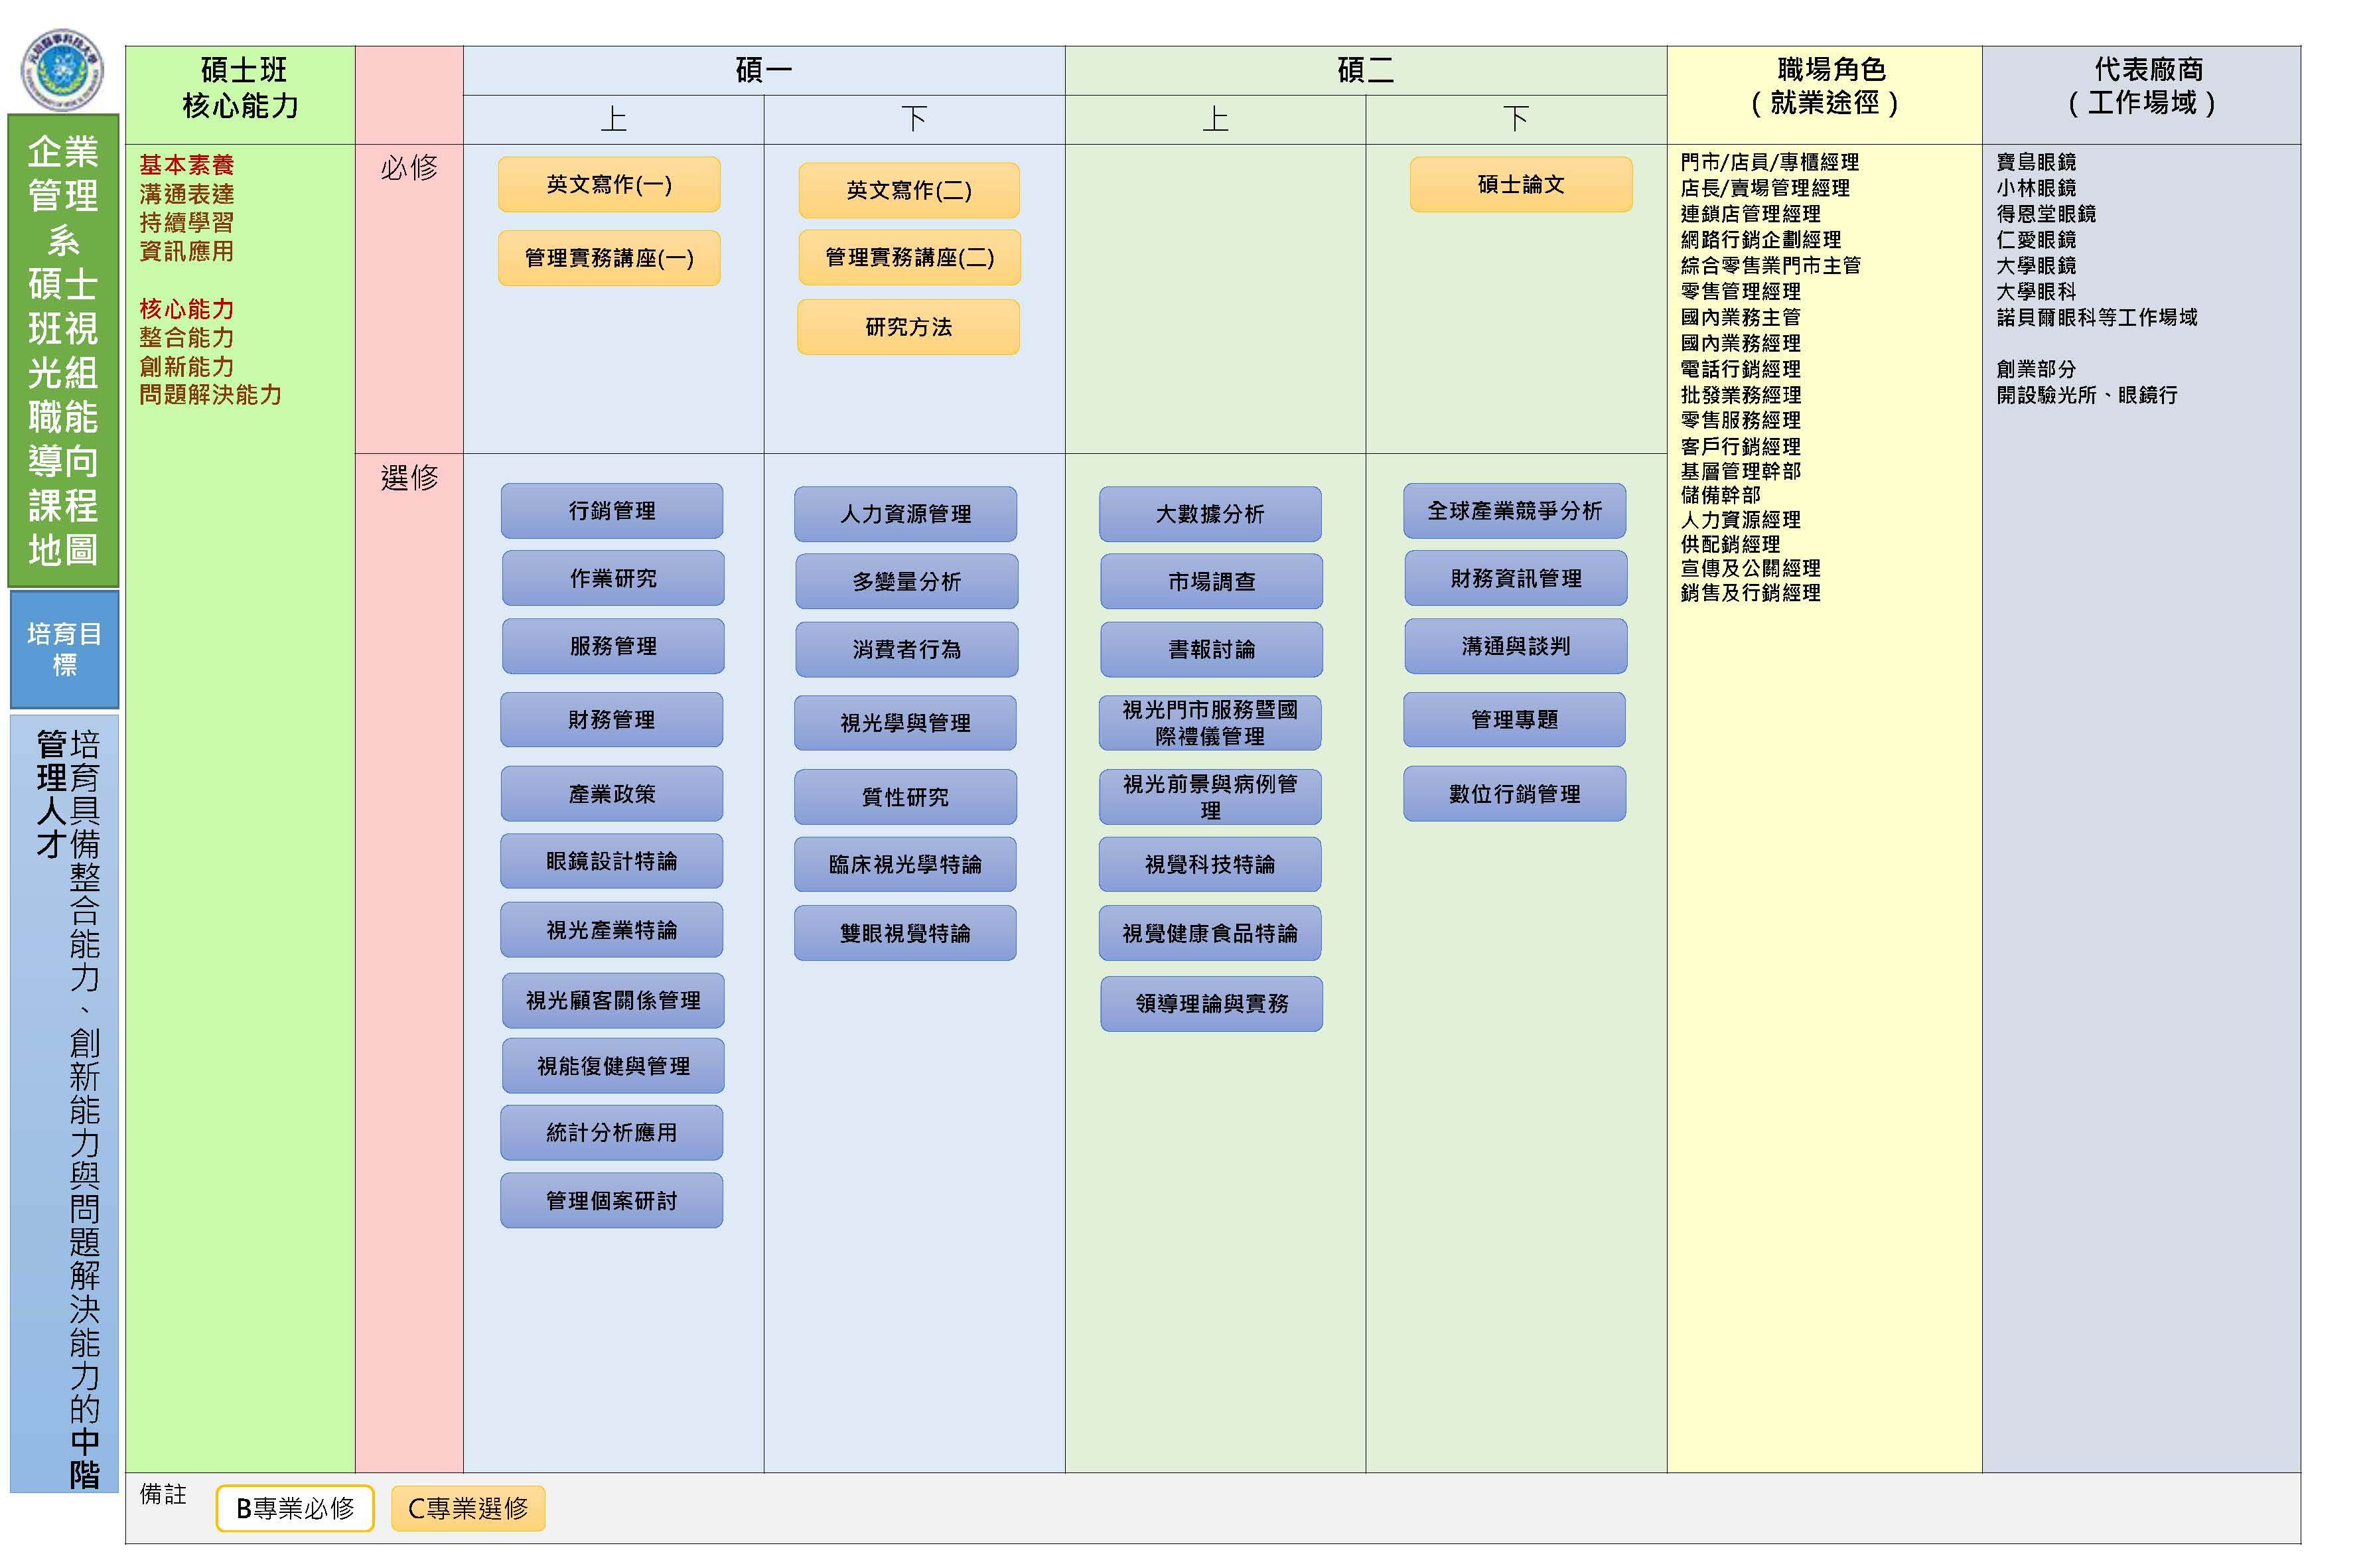Click the university logo emblem
2367x1568 pixels.
62,70
